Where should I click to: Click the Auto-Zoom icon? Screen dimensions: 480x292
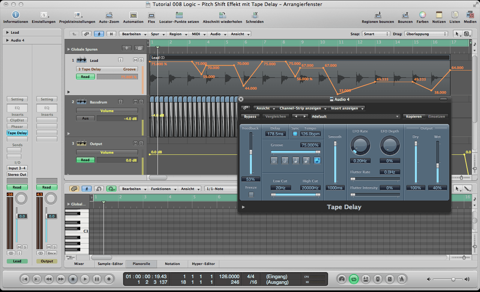point(109,15)
